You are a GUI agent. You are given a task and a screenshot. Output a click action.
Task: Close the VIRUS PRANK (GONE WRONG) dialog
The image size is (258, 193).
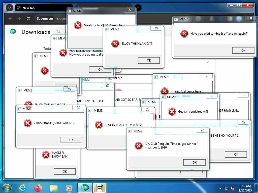pos(79,108)
